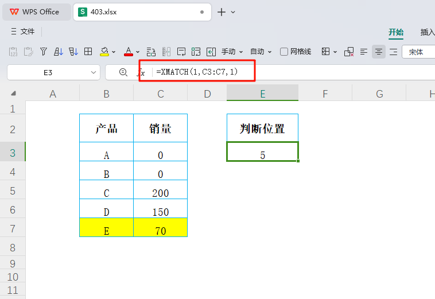This screenshot has height=299, width=435.
Task: Click the select all corner triangle
Action: pos(13,93)
